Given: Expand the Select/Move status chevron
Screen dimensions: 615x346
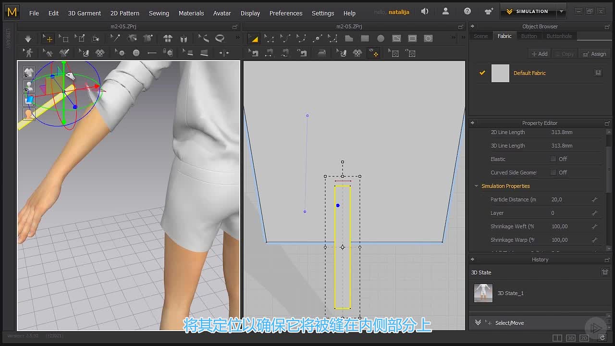Looking at the screenshot, I should click(478, 322).
